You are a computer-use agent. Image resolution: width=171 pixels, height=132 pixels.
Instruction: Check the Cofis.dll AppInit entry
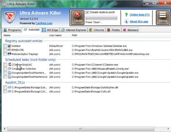click(x=5, y=91)
